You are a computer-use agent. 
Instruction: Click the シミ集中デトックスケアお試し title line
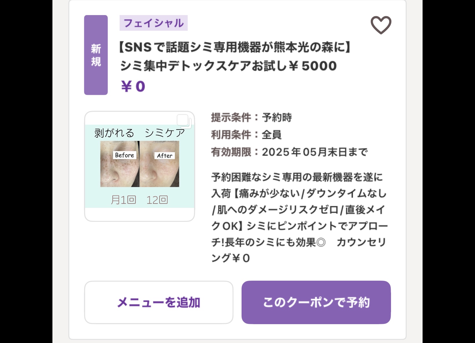[228, 66]
